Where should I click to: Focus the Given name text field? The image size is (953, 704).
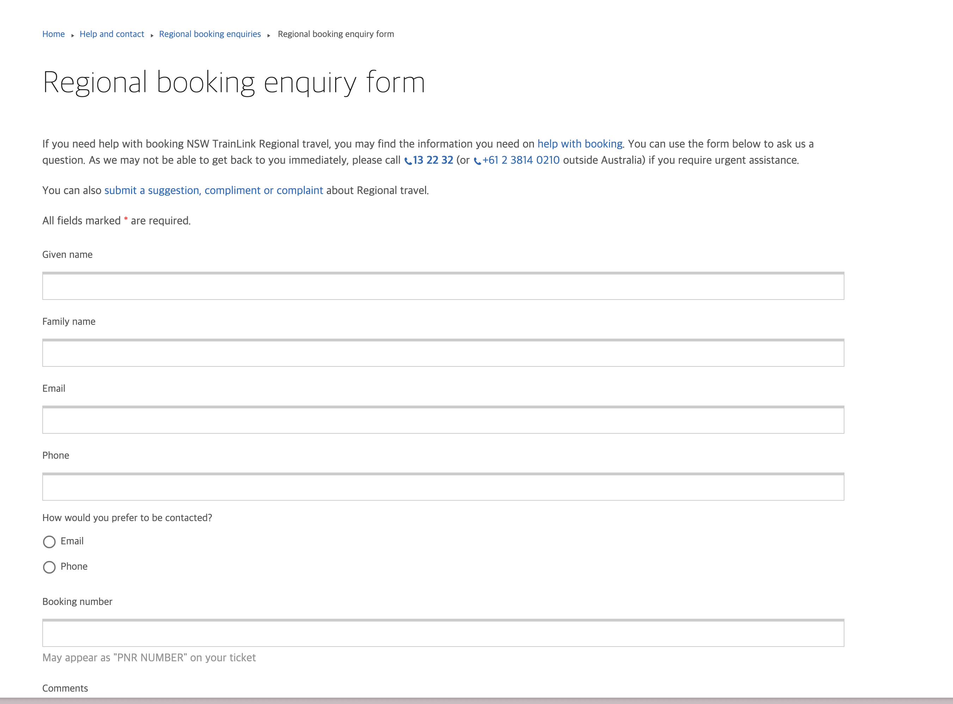coord(443,286)
